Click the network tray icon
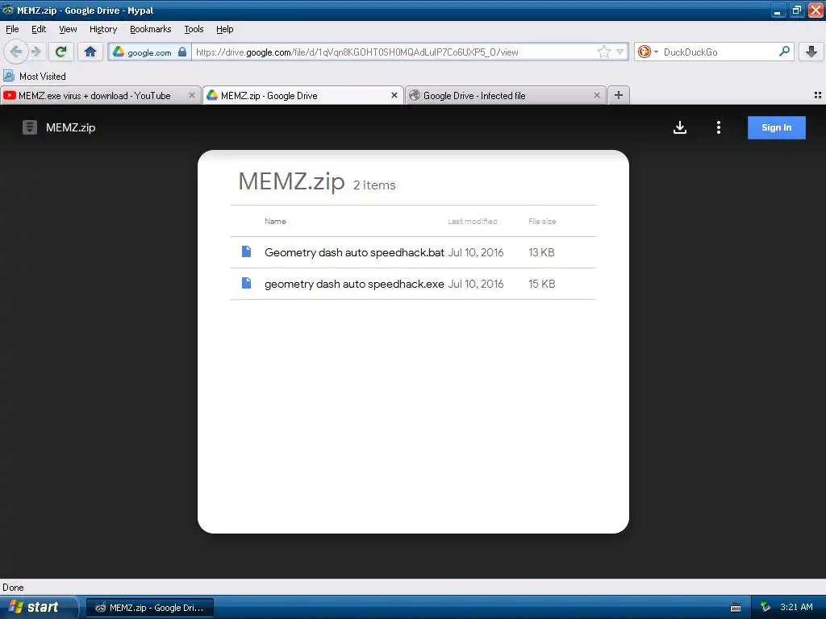This screenshot has height=619, width=826. coord(766,608)
